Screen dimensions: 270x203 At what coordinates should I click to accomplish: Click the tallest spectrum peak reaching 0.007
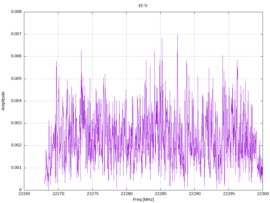177,35
